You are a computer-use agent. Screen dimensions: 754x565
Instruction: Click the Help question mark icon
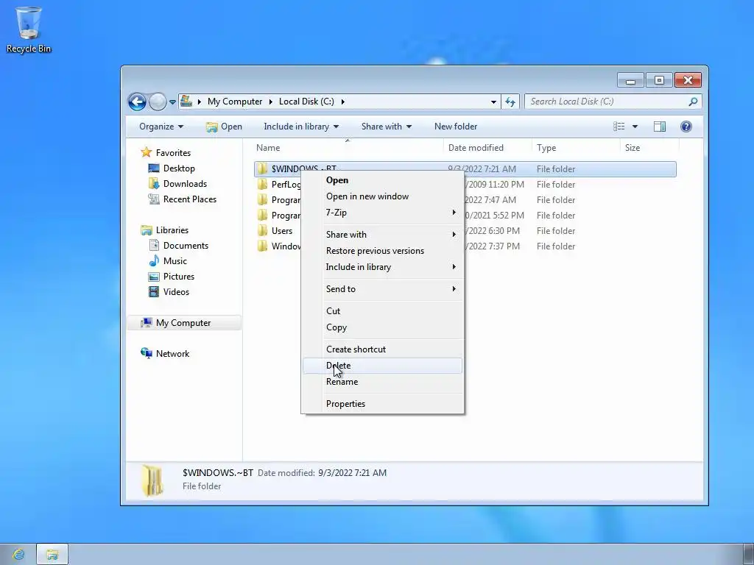pos(686,127)
